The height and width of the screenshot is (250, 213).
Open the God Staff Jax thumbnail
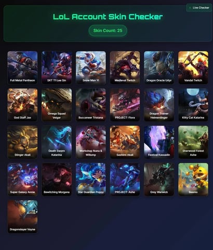(22, 104)
